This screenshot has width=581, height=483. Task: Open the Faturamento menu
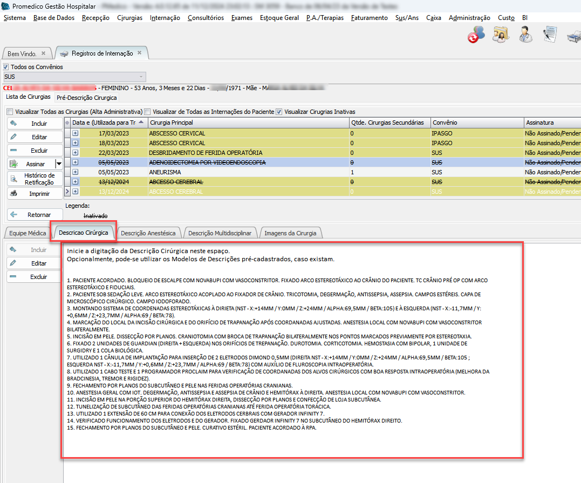(369, 18)
